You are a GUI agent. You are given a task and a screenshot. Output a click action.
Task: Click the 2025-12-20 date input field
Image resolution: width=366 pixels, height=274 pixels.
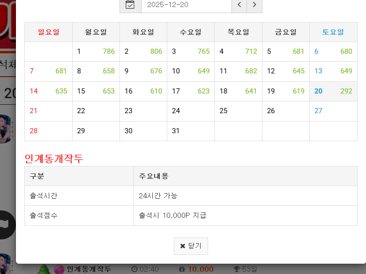pos(186,5)
